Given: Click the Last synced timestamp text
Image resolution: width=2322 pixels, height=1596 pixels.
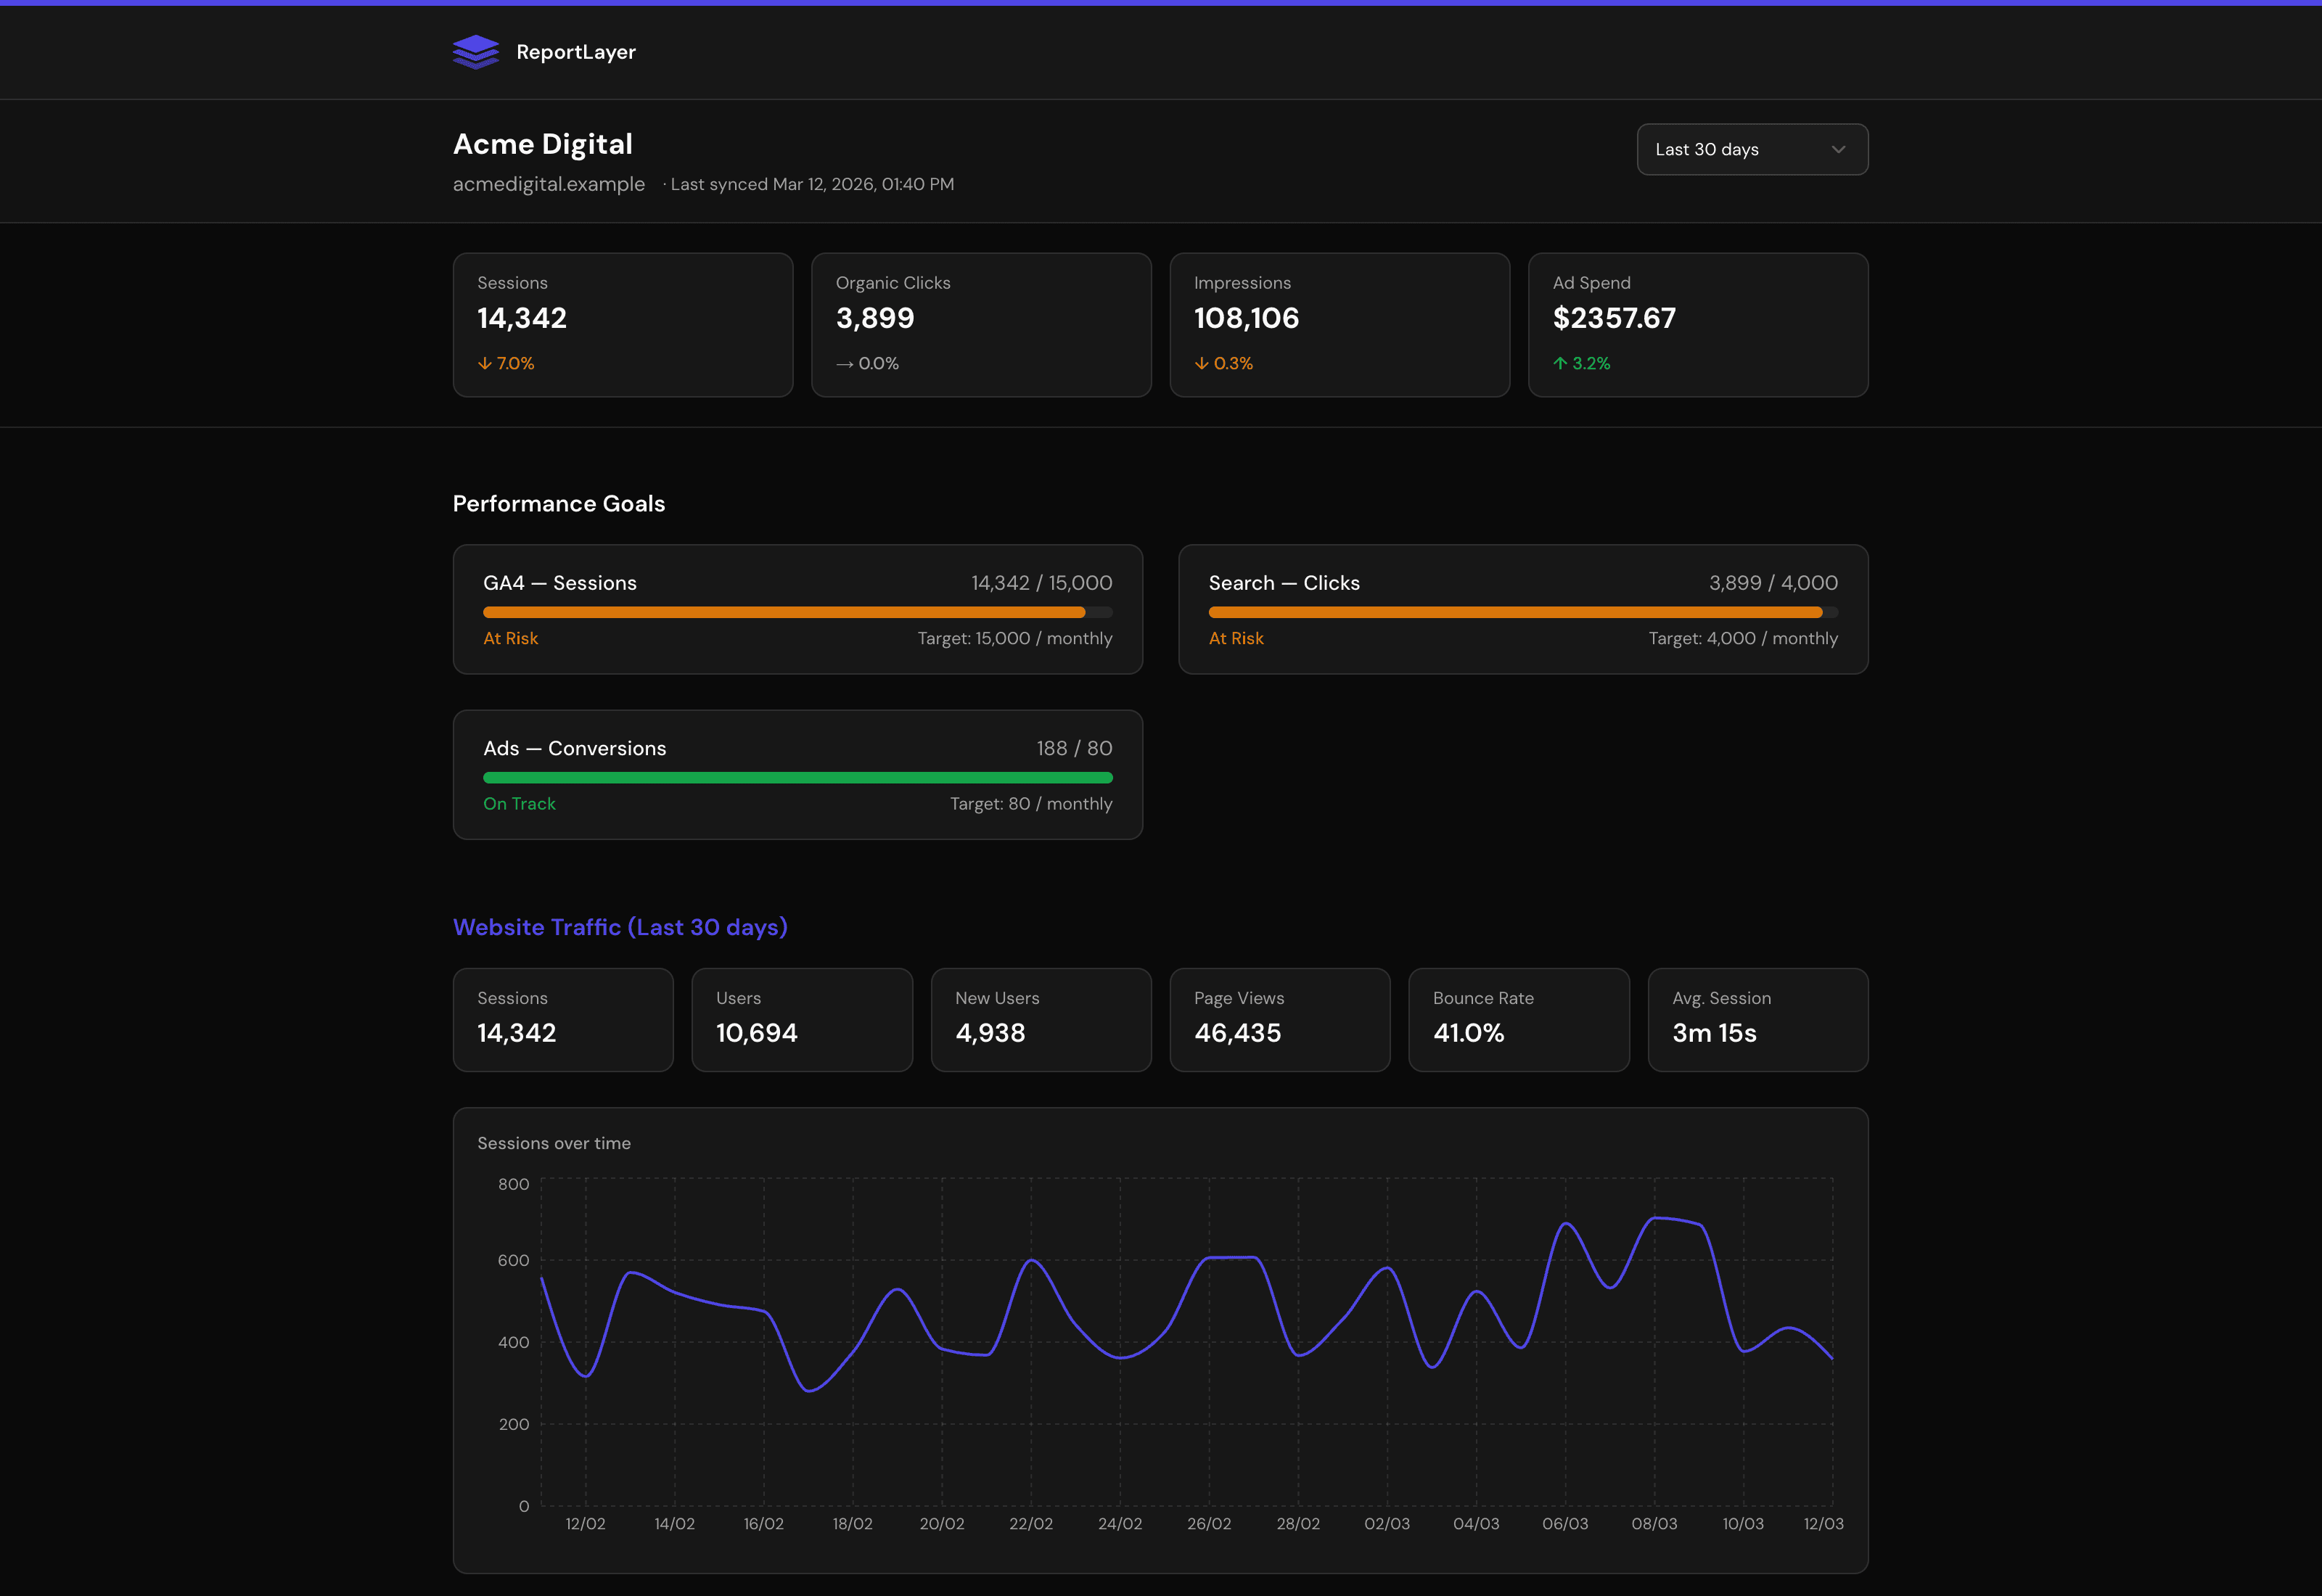Looking at the screenshot, I should pyautogui.click(x=812, y=184).
